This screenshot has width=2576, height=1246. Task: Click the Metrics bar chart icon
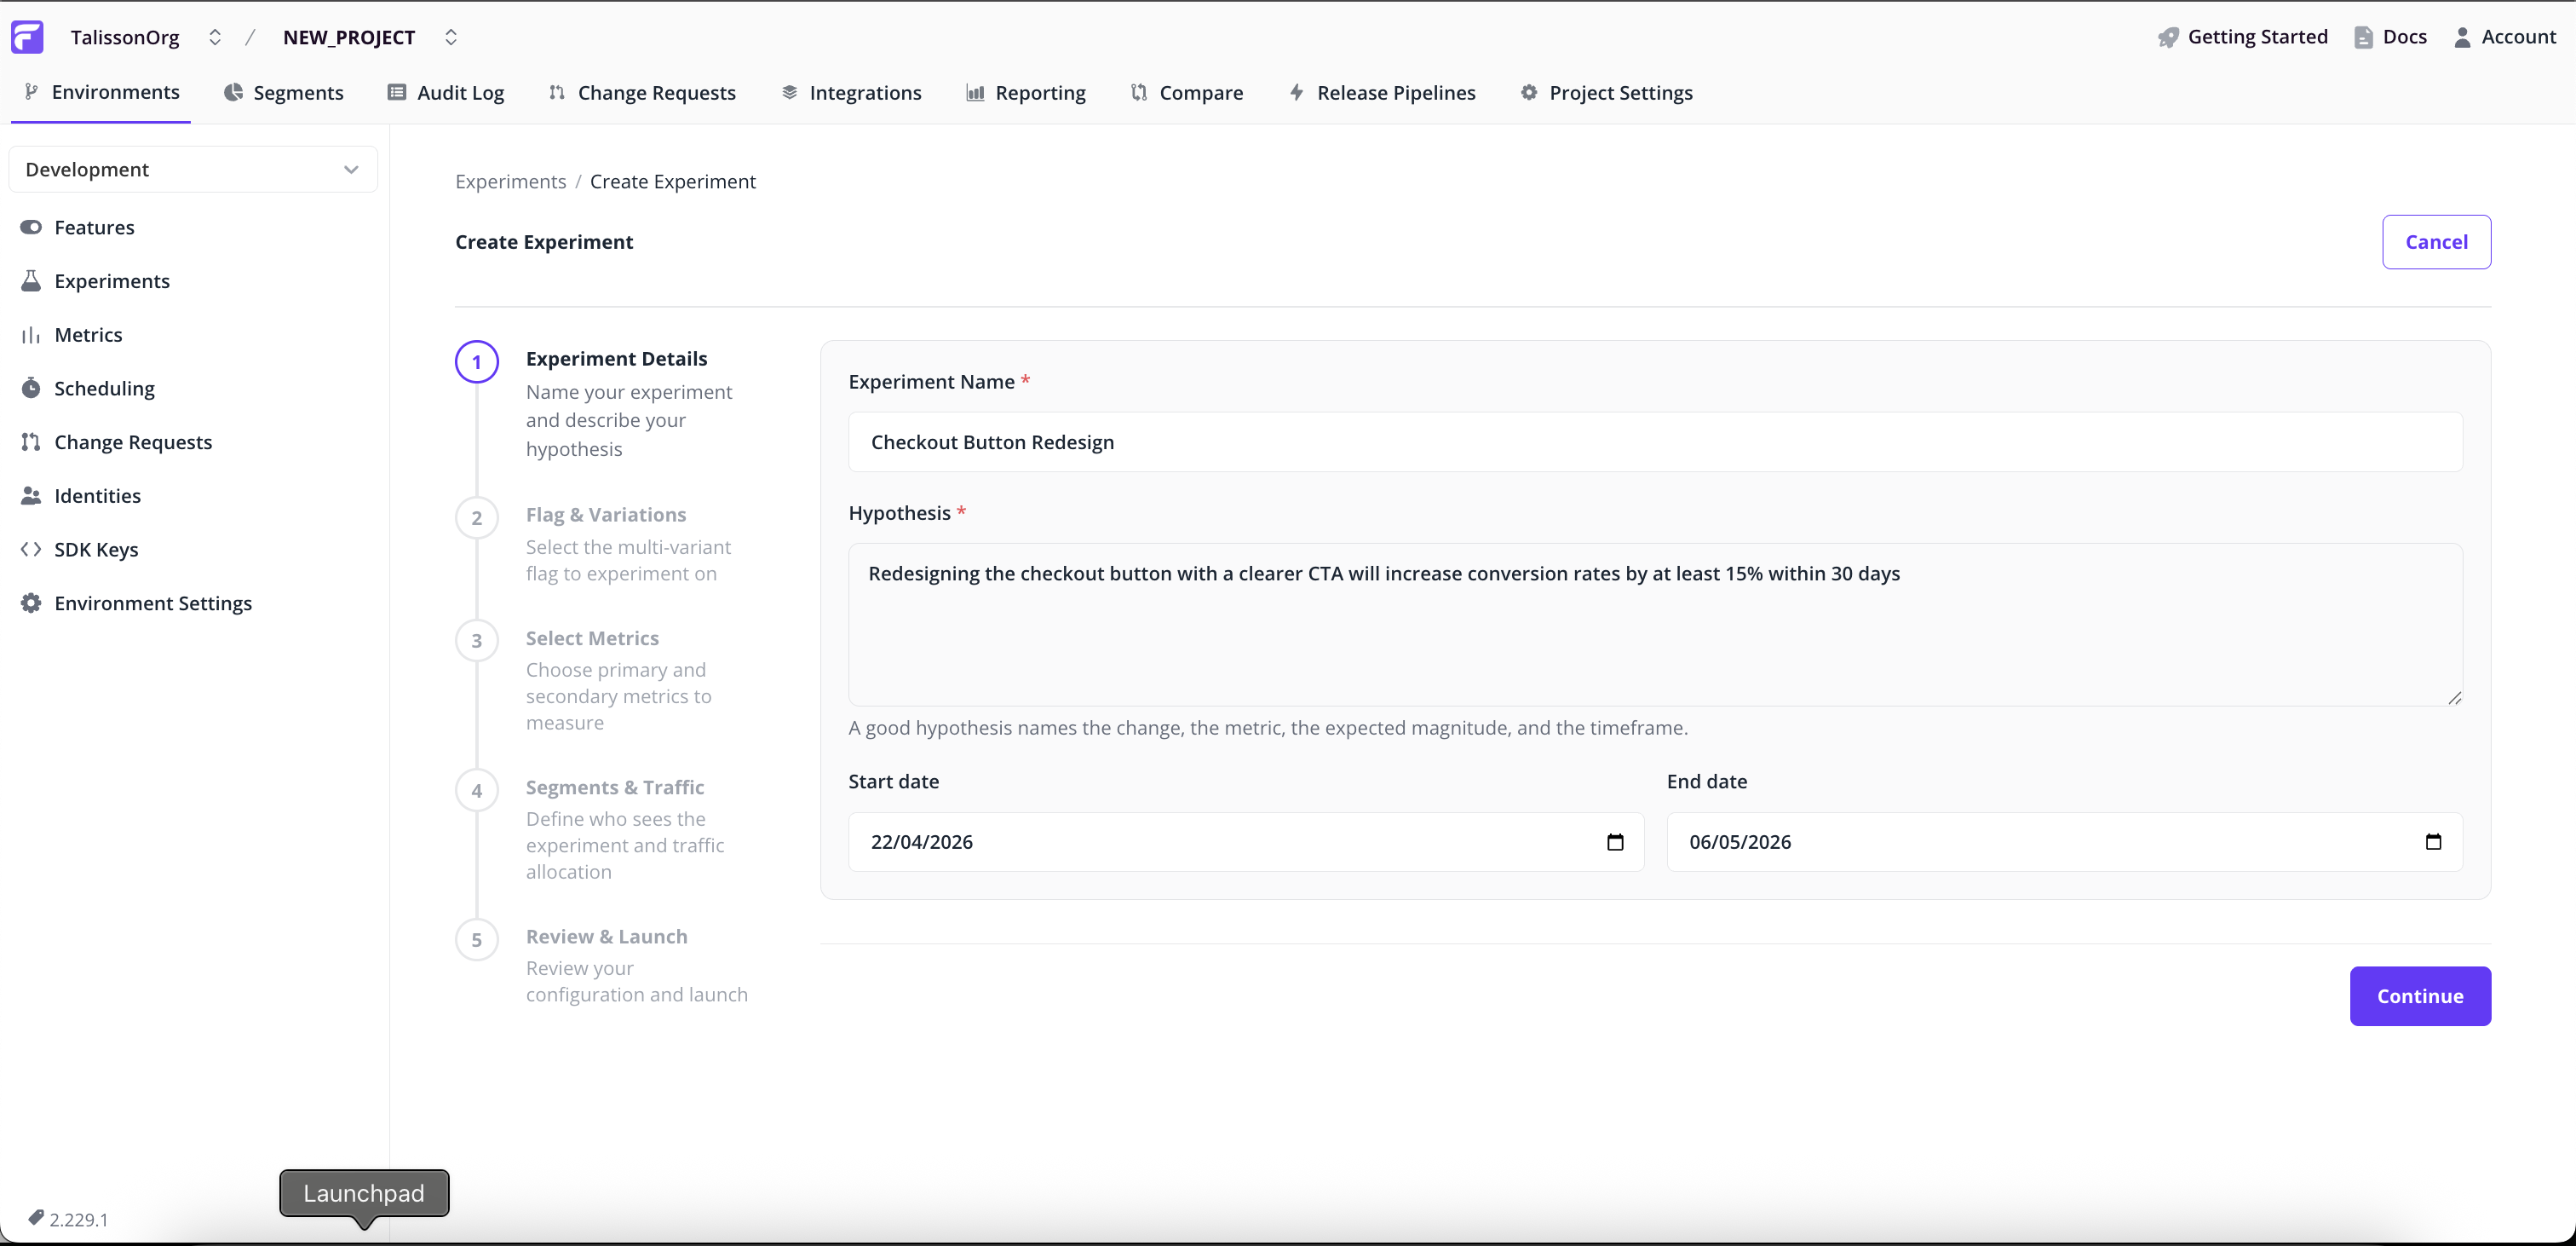[31, 334]
